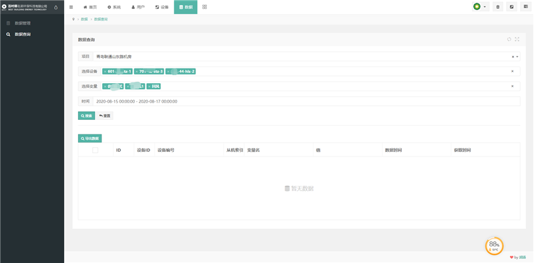
Task: Click the 从机索引 column header
Action: click(235, 150)
